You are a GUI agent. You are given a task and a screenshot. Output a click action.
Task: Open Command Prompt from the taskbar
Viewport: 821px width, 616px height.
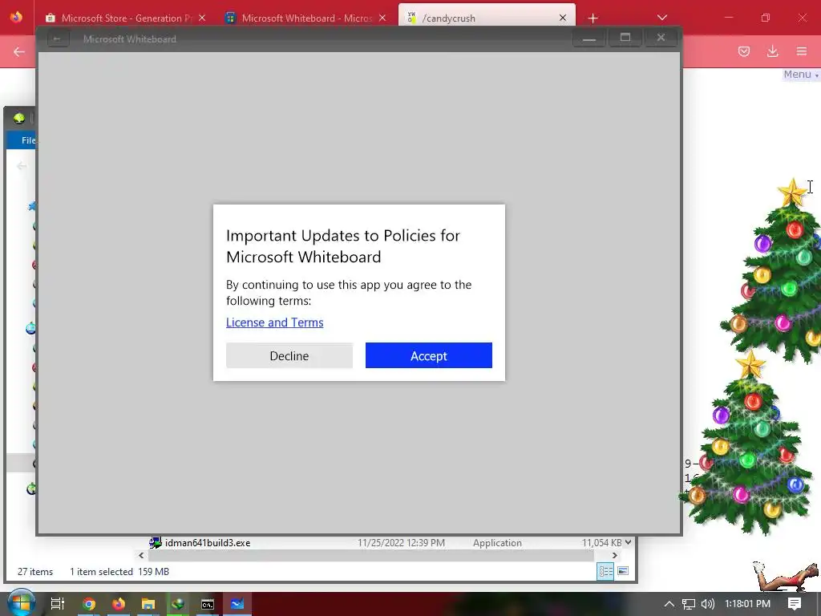[x=208, y=604]
